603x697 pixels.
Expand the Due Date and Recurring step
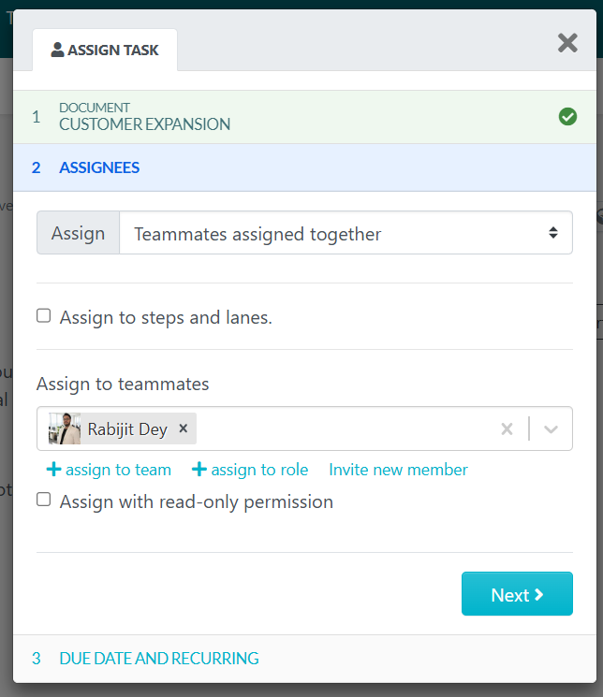[158, 659]
